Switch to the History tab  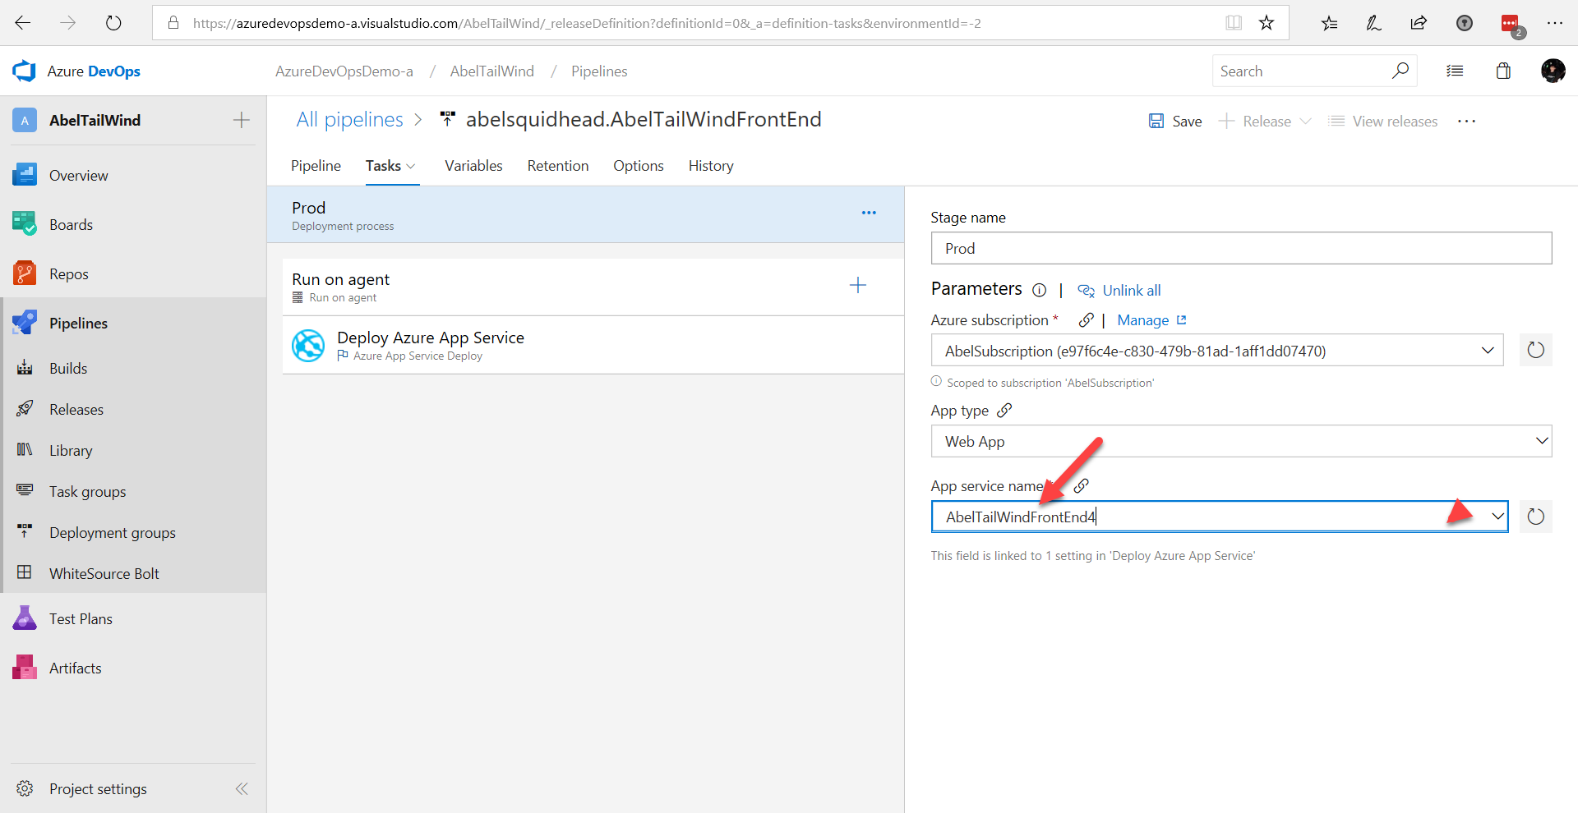(x=711, y=166)
